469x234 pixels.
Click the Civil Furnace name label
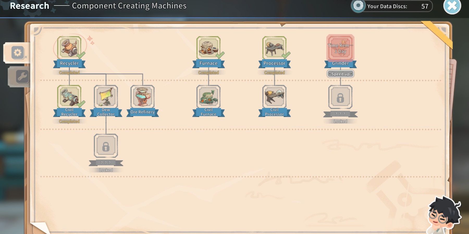click(208, 112)
